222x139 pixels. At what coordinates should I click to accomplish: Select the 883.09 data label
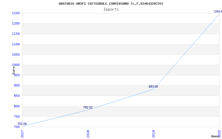[x=153, y=86]
